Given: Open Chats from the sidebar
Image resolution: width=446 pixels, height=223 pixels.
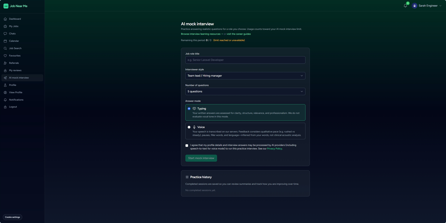Looking at the screenshot, I should [x=22, y=33].
